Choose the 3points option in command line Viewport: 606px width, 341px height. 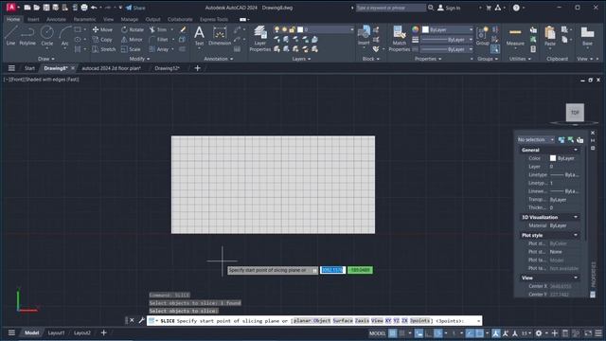coord(419,320)
